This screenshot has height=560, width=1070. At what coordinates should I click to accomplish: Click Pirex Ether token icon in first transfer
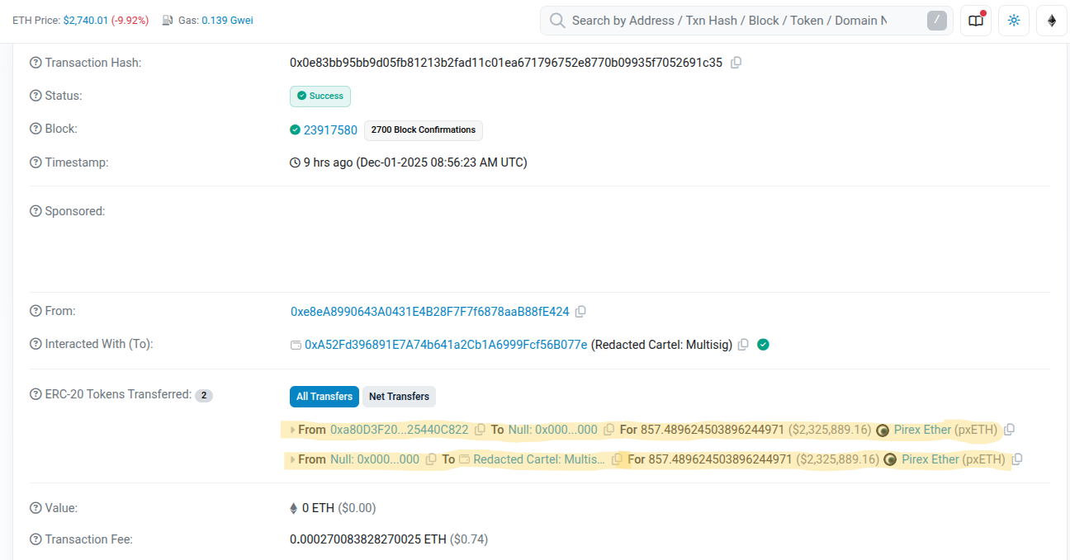click(883, 430)
